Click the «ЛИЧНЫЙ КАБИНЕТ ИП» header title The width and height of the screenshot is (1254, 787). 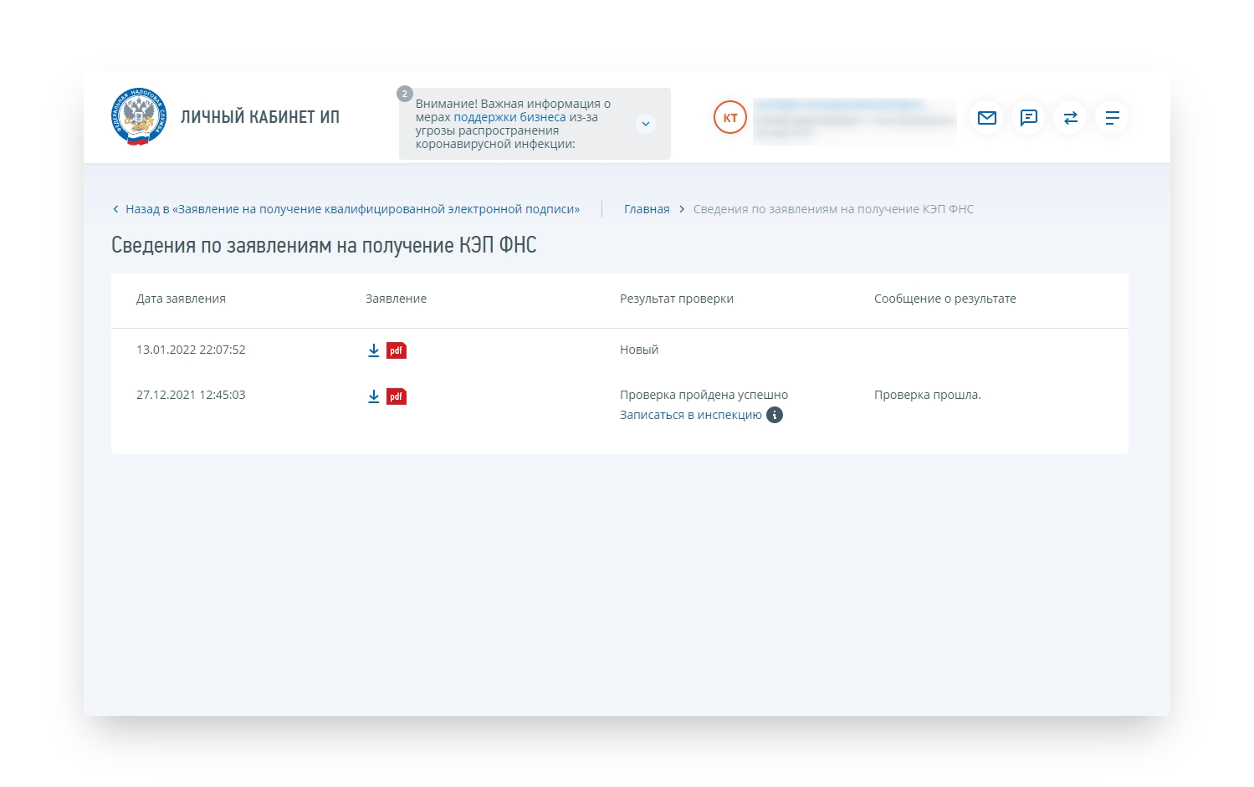tap(260, 117)
